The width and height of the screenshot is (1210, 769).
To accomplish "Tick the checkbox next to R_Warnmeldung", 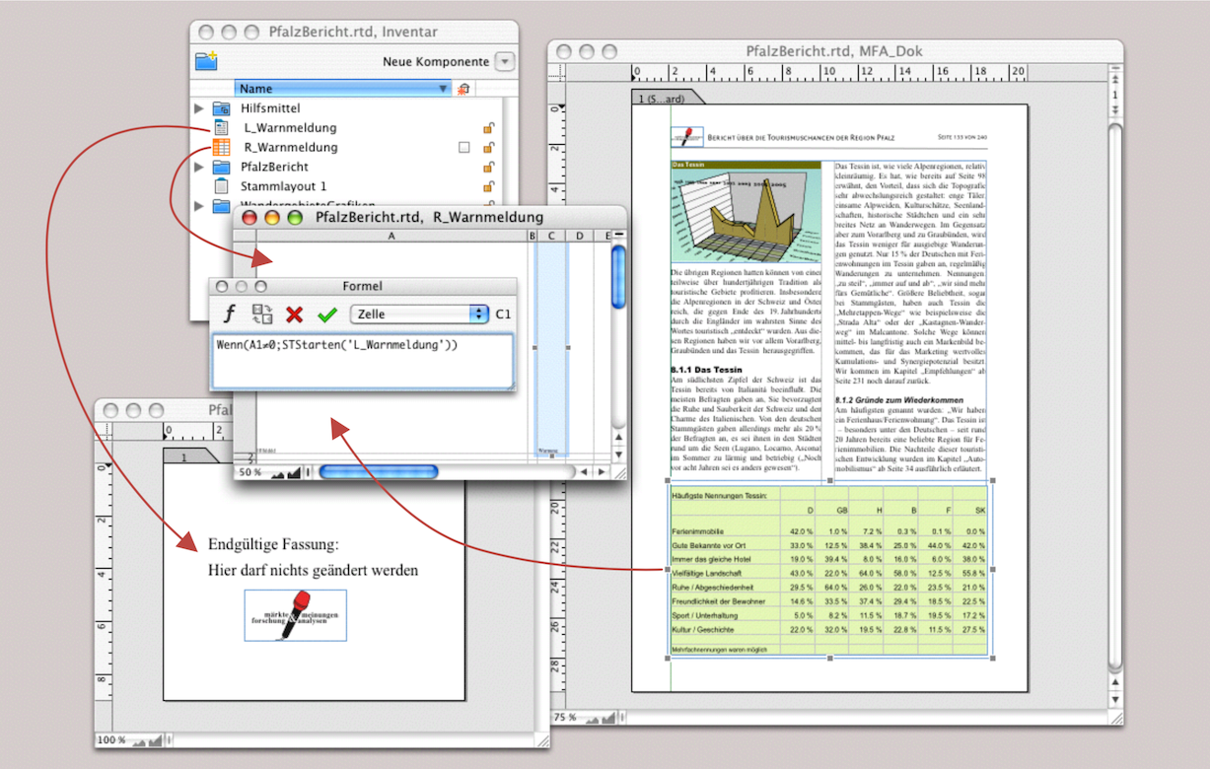I will [x=463, y=148].
